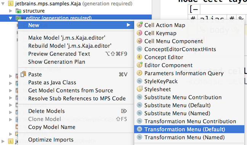Run Make Model 'j.m.s.Kaja.editor'
The height and width of the screenshot is (145, 247).
(x=76, y=38)
